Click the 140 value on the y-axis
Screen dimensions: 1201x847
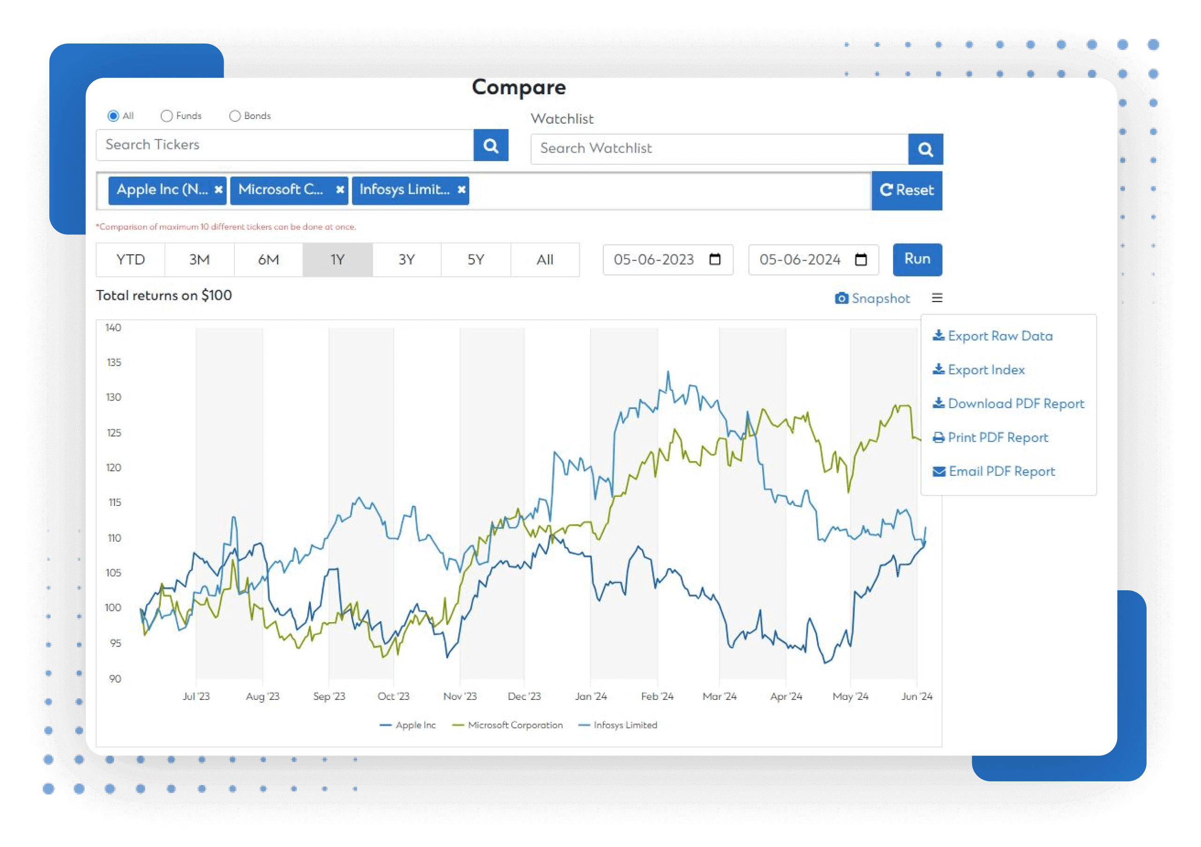click(113, 327)
